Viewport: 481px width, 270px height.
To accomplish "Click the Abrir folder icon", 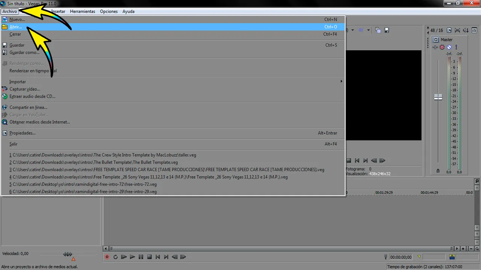I will point(5,27).
